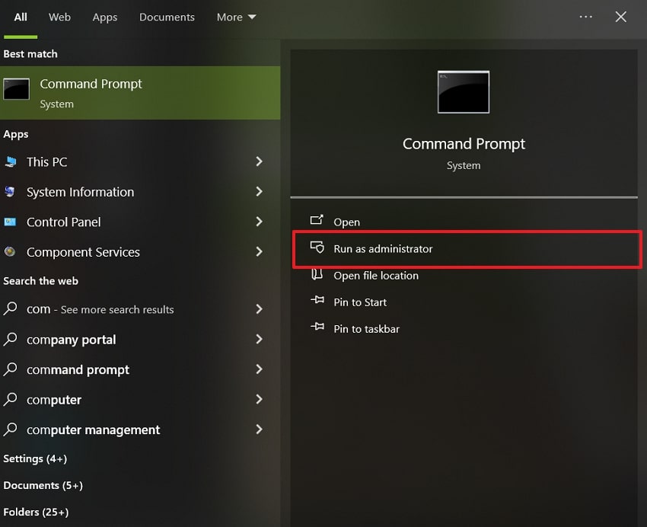Click the ellipsis options icon at top right

585,17
